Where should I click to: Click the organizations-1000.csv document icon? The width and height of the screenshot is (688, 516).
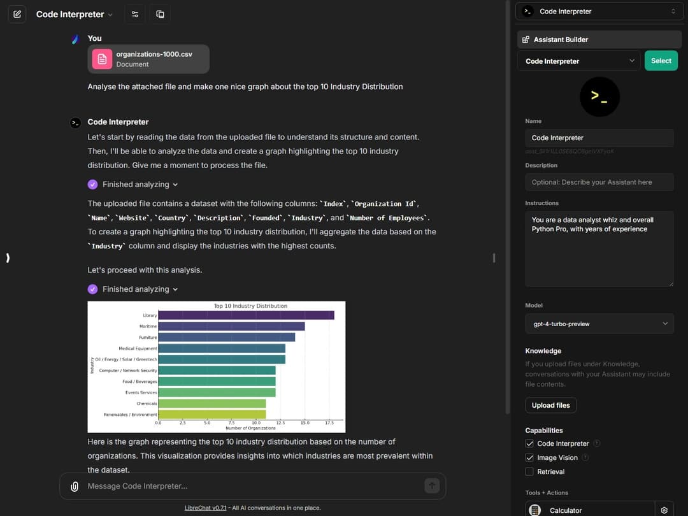(x=102, y=59)
